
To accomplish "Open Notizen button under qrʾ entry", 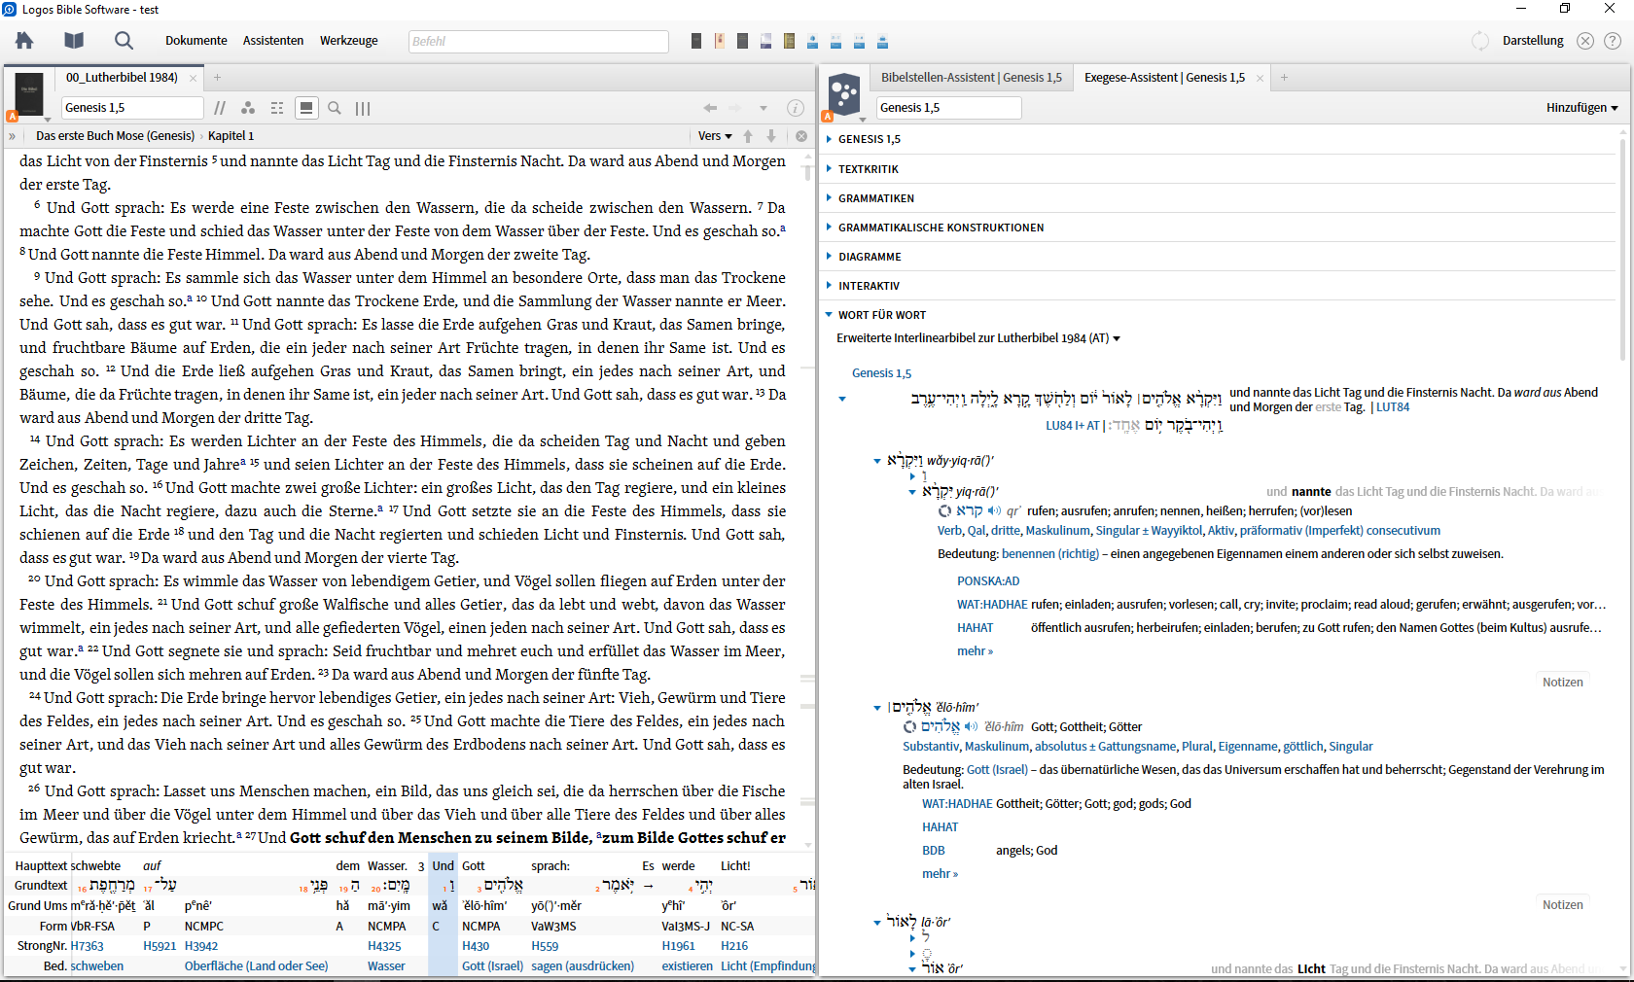I will (x=1562, y=683).
